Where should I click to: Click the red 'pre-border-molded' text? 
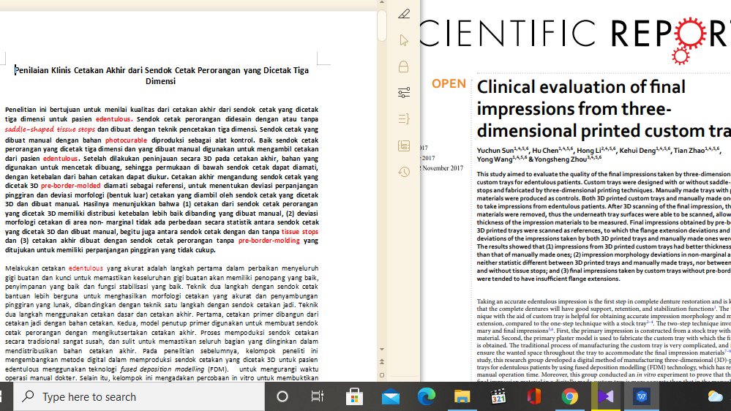[x=70, y=186]
